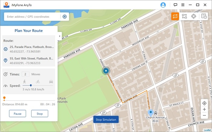The image size is (212, 132).
Task: Switch to multi-spot route mode
Action: pyautogui.click(x=184, y=16)
